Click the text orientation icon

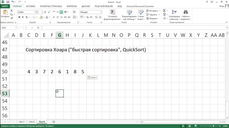pyautogui.click(x=66, y=12)
